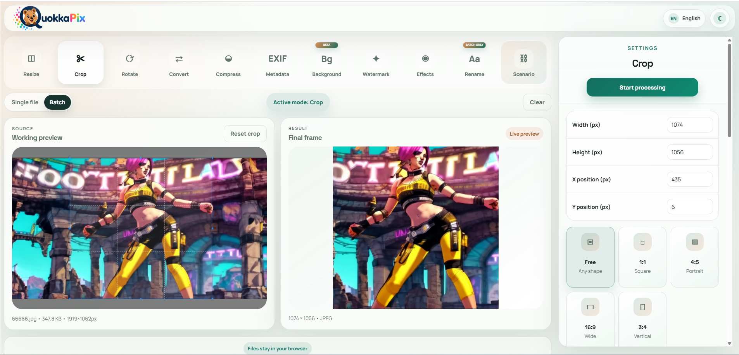Click the Working preview heading
The height and width of the screenshot is (355, 739).
tap(37, 138)
